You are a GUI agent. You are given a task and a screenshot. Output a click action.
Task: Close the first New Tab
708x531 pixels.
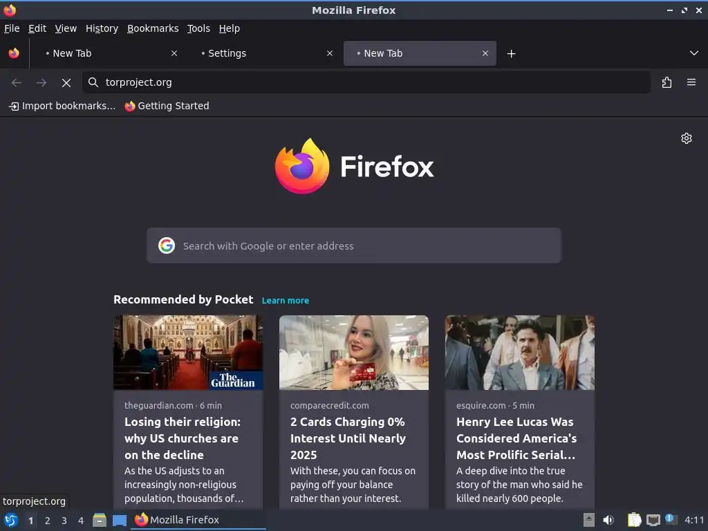(x=174, y=53)
